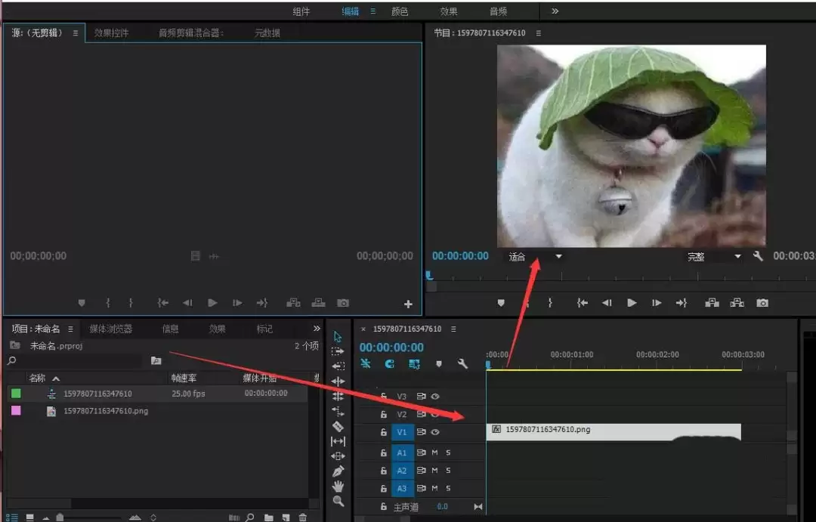Toggle lock on track V3

tap(384, 397)
